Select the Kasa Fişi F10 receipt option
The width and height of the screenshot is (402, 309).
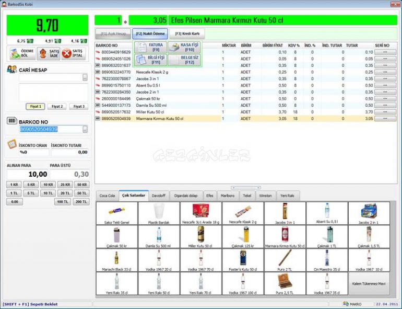coord(184,47)
